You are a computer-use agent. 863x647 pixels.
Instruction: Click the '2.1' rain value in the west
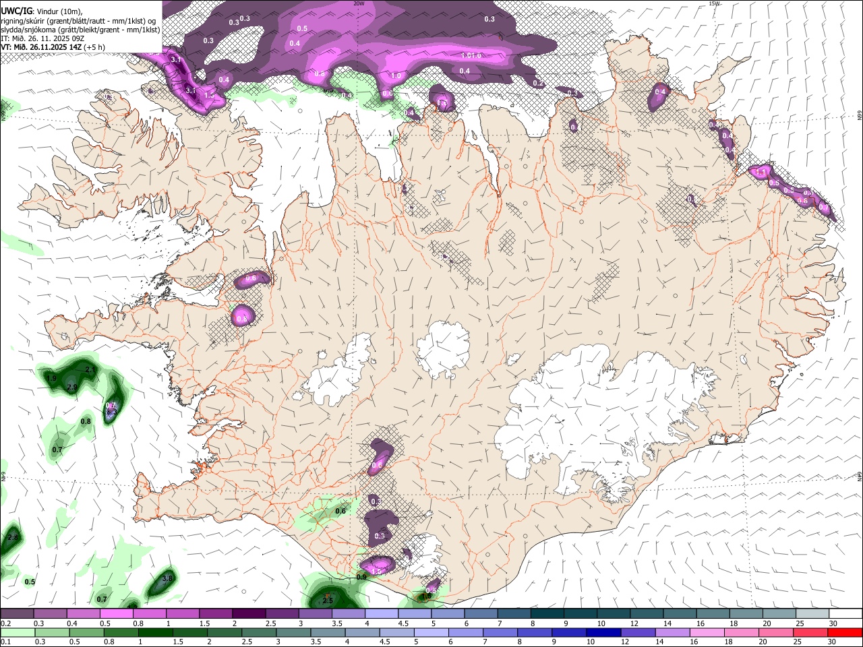[x=90, y=369]
